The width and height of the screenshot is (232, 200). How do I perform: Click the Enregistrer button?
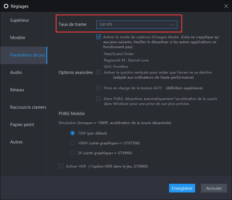[x=182, y=188]
